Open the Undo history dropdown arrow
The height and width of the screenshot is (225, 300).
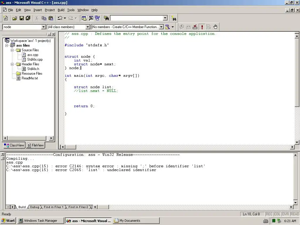(65, 18)
